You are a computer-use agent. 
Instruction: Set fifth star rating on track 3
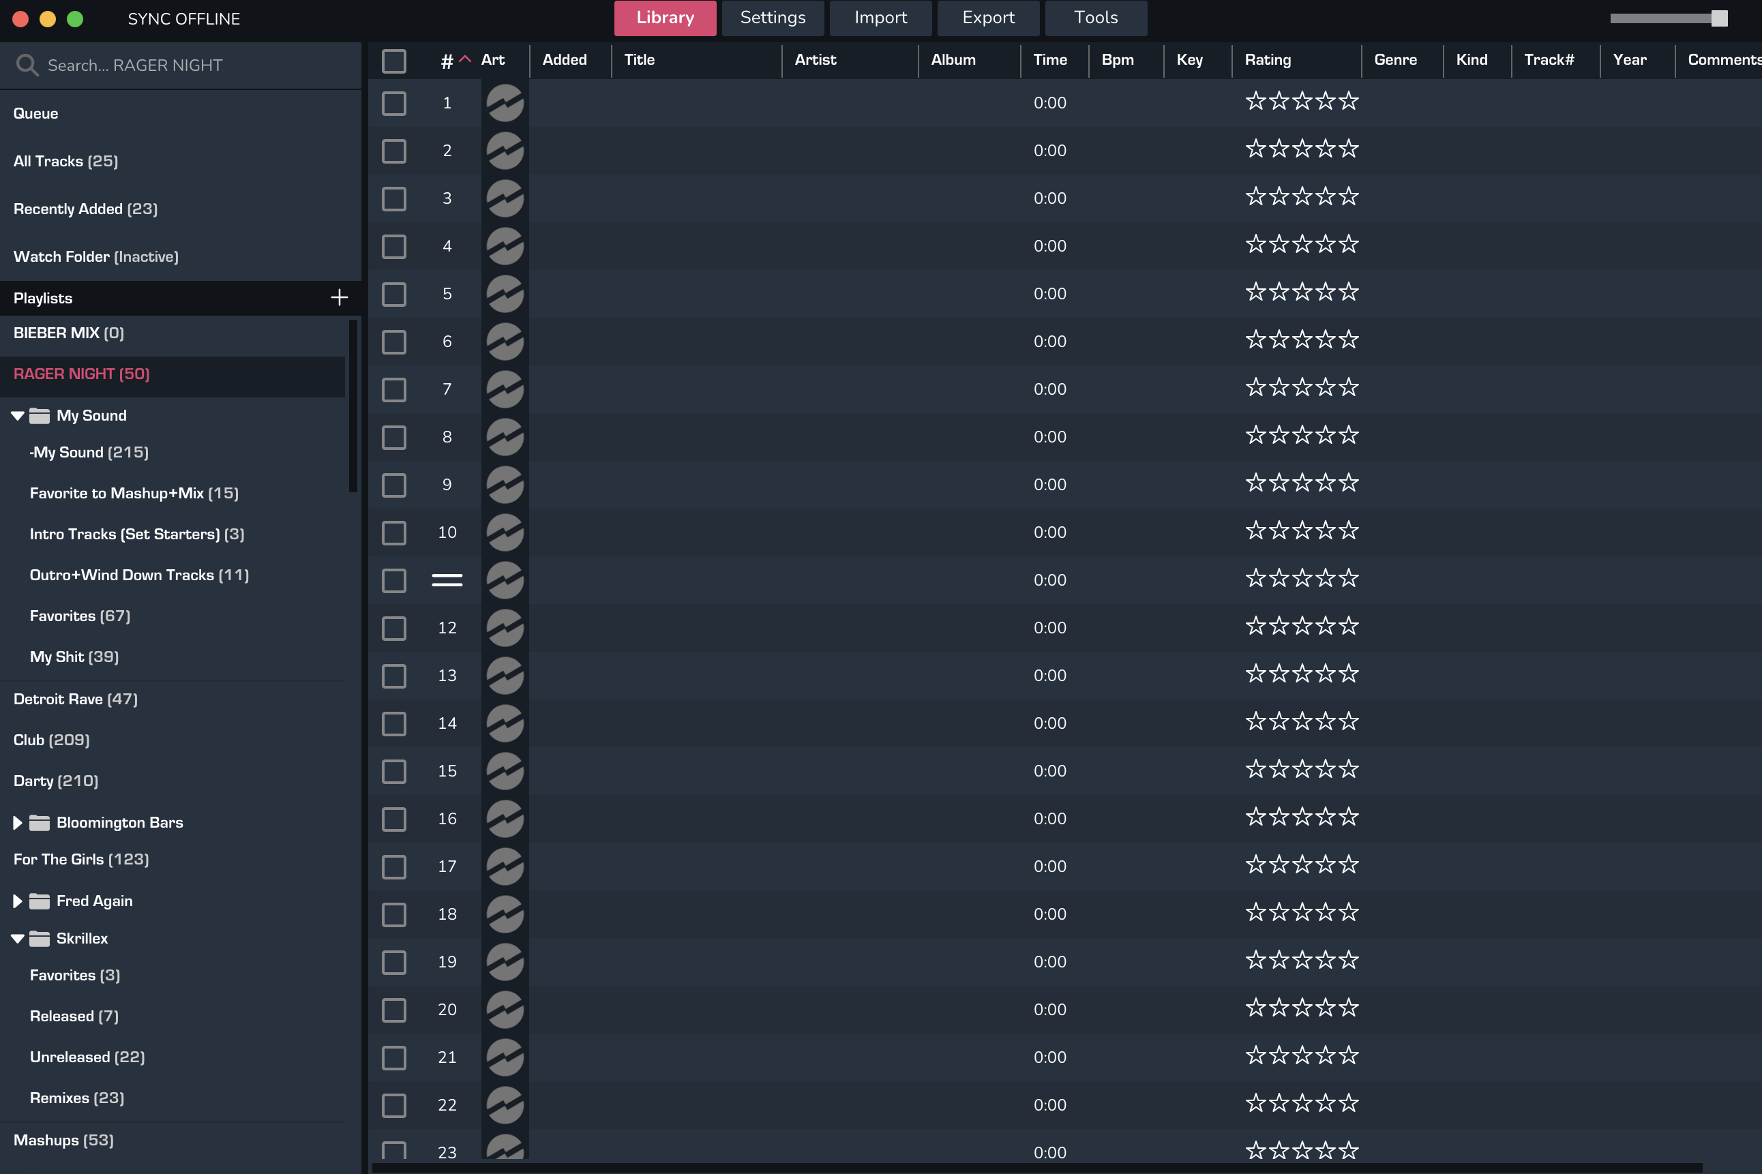click(x=1349, y=198)
